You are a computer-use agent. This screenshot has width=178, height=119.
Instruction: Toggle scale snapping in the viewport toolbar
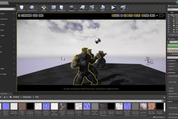[143, 15]
